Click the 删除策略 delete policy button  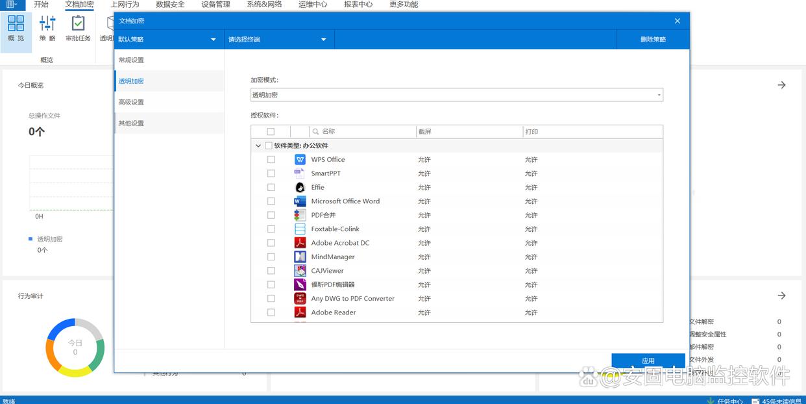[652, 40]
